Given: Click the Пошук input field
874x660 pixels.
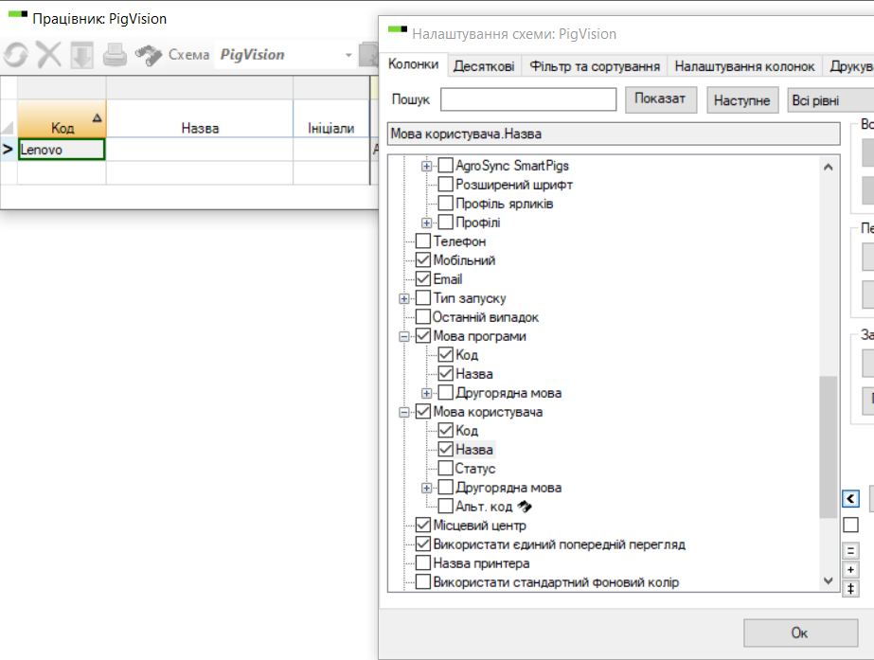Looking at the screenshot, I should 528,99.
